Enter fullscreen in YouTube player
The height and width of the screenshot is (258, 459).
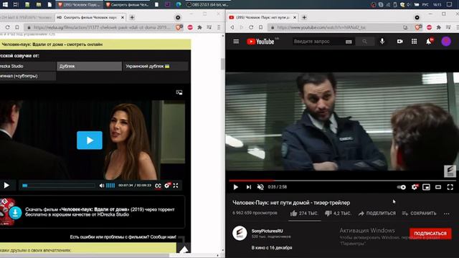coord(450,187)
